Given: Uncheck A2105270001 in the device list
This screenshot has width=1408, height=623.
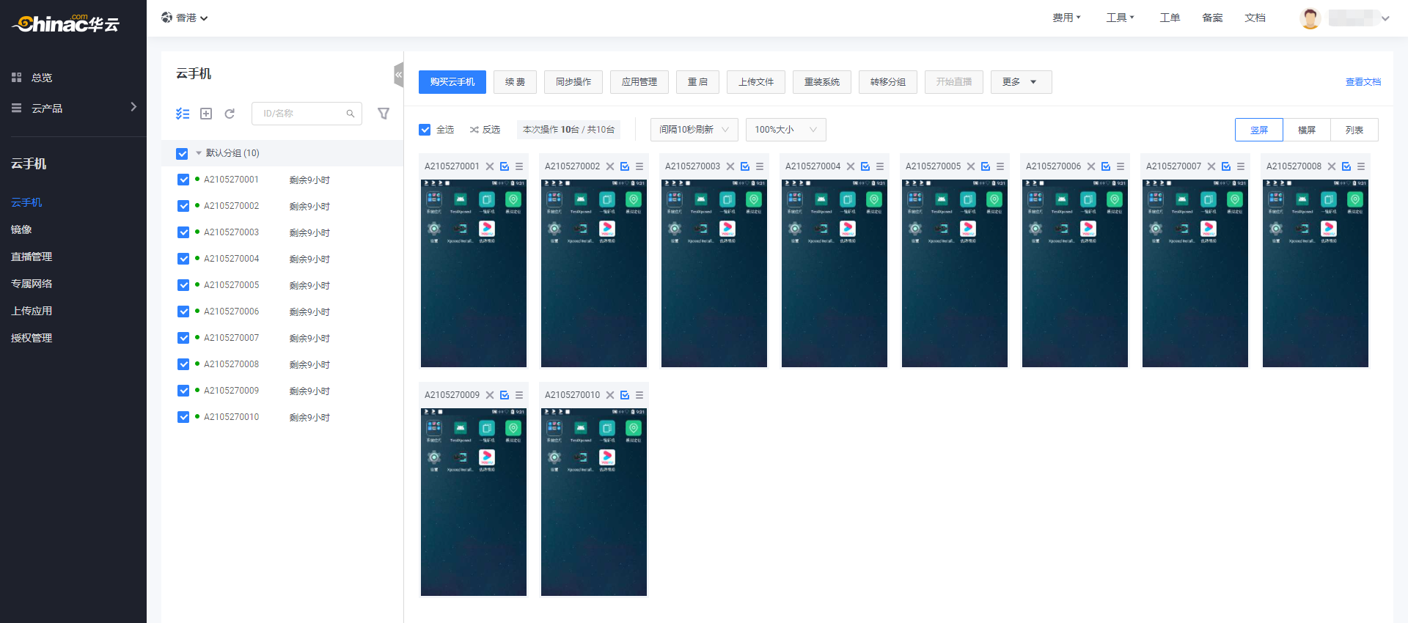Looking at the screenshot, I should coord(183,180).
